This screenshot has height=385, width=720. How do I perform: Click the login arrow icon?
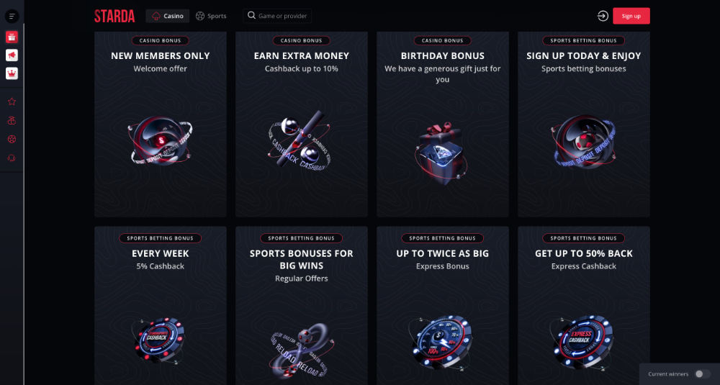[603, 16]
